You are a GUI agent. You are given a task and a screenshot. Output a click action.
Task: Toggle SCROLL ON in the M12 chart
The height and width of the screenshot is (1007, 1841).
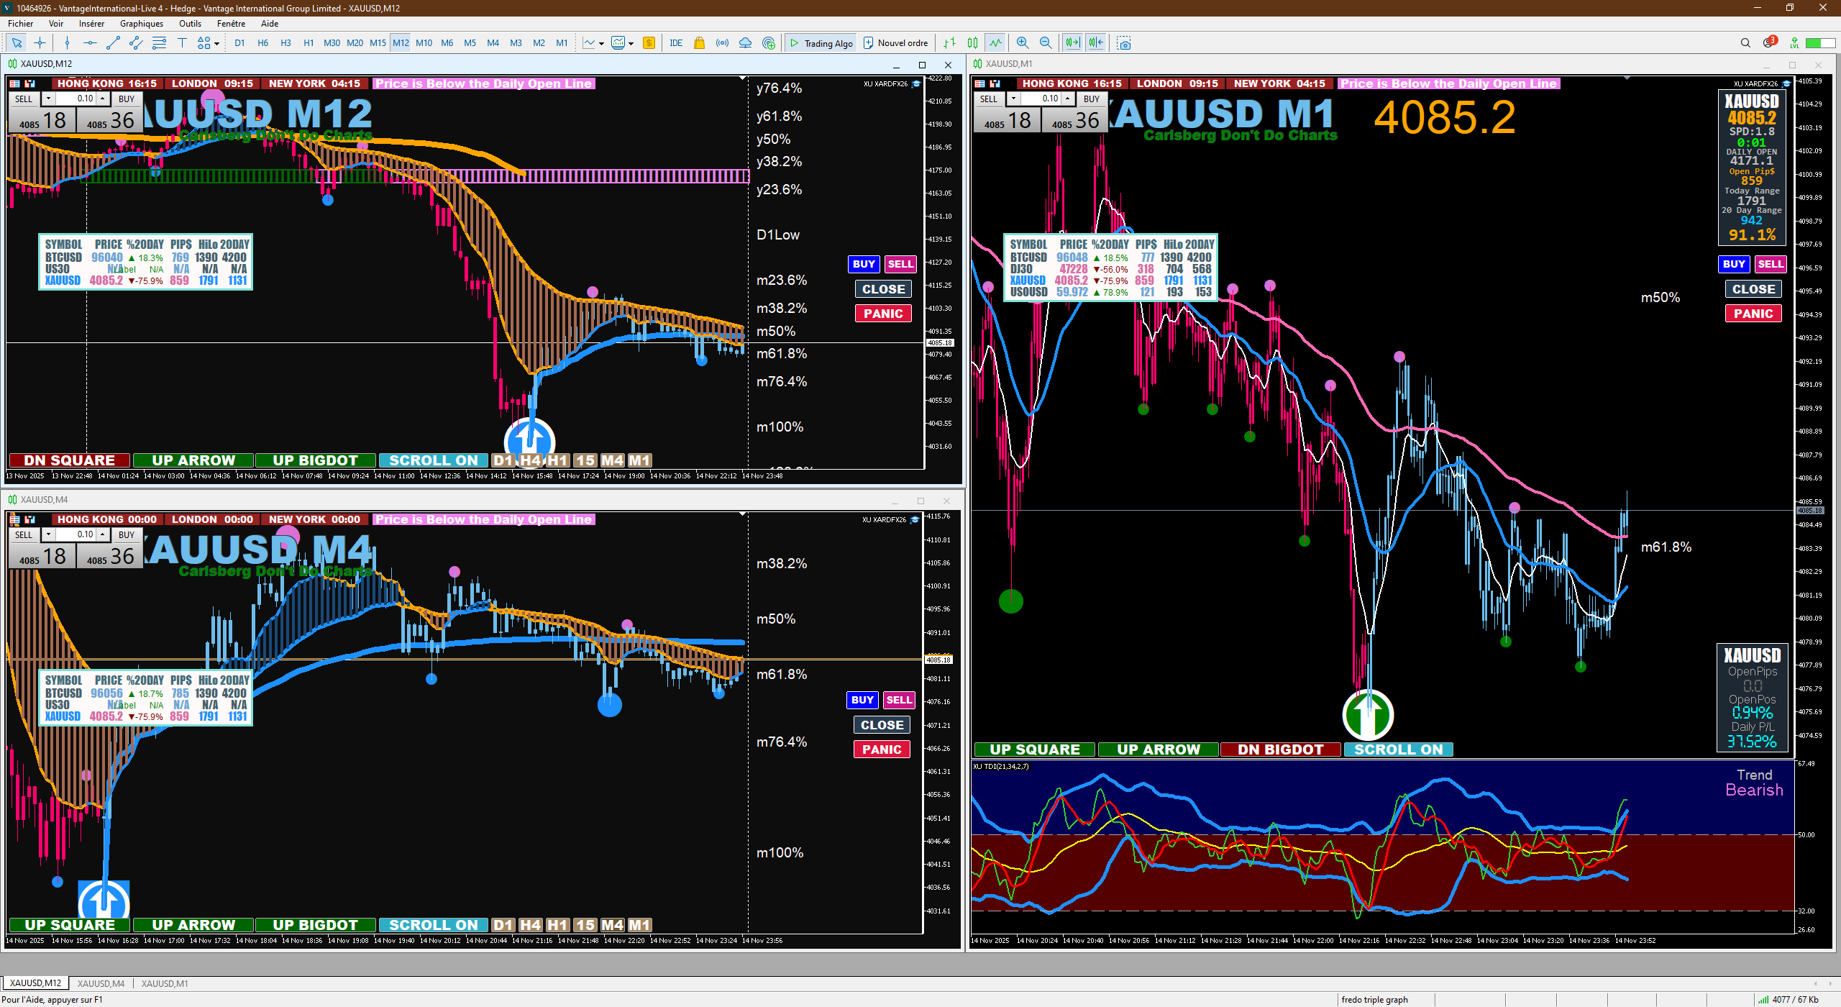[x=433, y=460]
